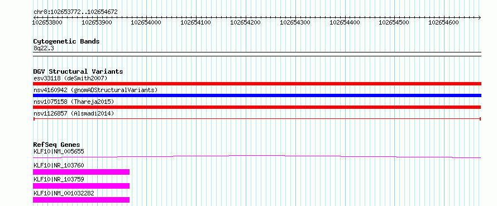Click the KLF10|NM_005655 intron line
The image size is (497, 206).
click(x=257, y=156)
